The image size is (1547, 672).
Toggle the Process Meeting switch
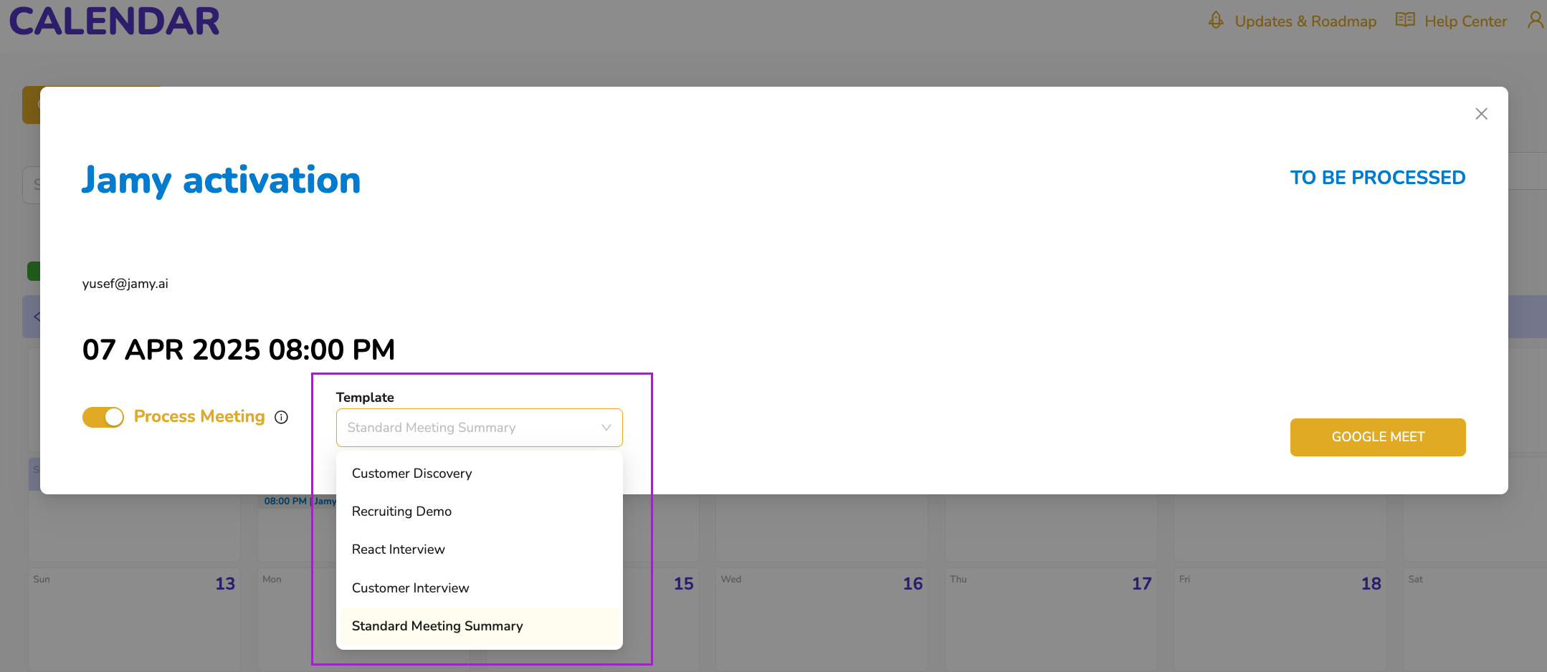point(103,417)
